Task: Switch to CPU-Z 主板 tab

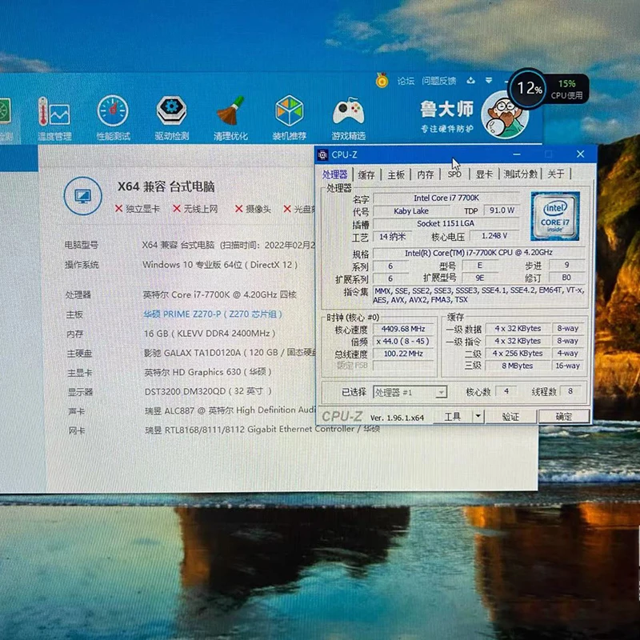Action: pyautogui.click(x=396, y=174)
